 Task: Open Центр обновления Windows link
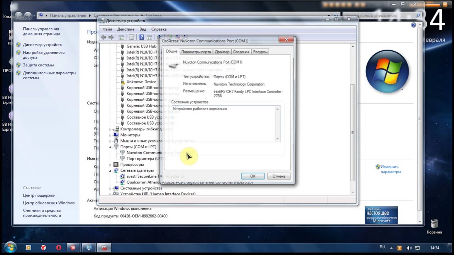click(49, 203)
